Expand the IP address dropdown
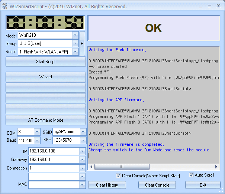The image size is (225, 194). click(82, 151)
